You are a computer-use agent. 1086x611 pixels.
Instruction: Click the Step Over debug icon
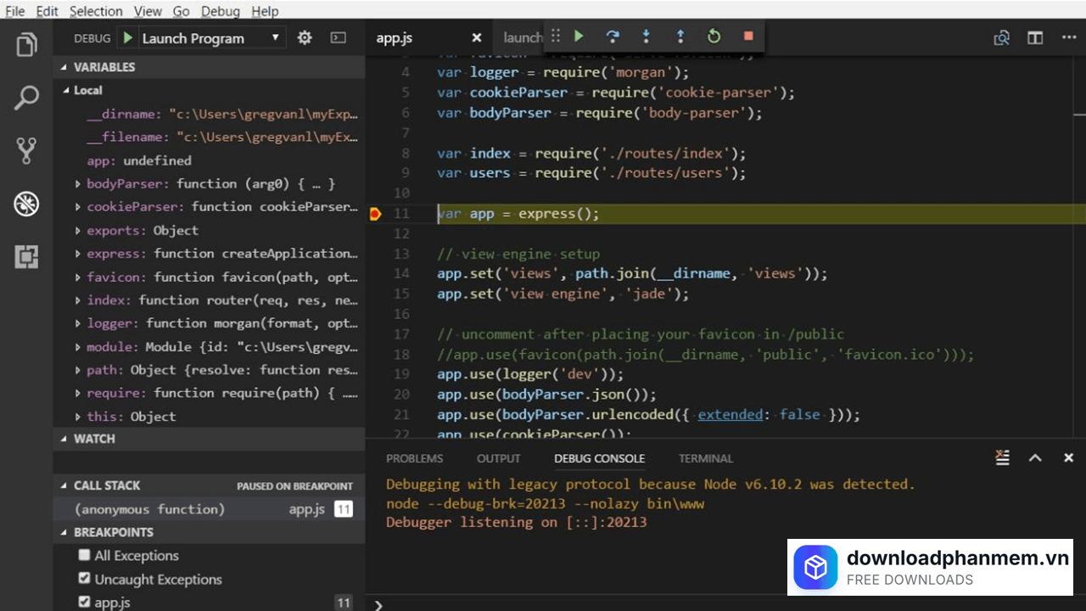point(612,36)
